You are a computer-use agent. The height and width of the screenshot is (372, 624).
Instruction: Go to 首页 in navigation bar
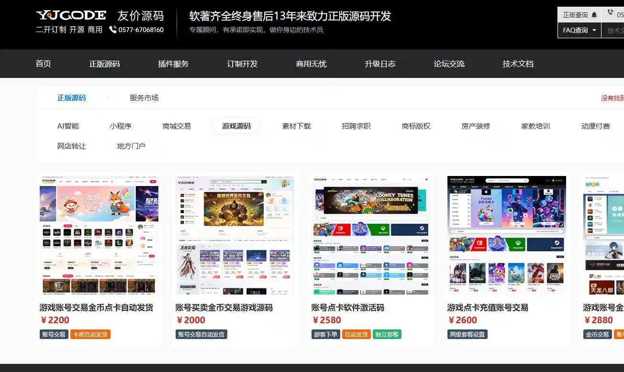pos(44,64)
